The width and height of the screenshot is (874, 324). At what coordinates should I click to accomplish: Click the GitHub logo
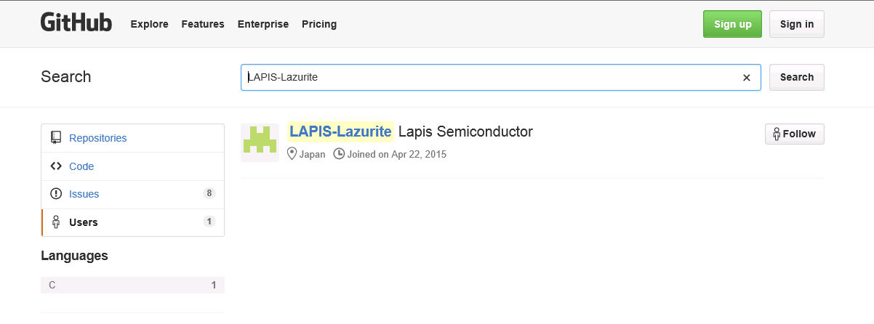pos(76,23)
